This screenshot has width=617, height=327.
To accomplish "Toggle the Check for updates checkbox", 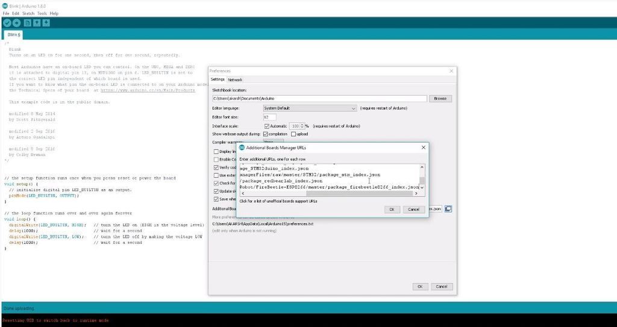I will point(216,183).
